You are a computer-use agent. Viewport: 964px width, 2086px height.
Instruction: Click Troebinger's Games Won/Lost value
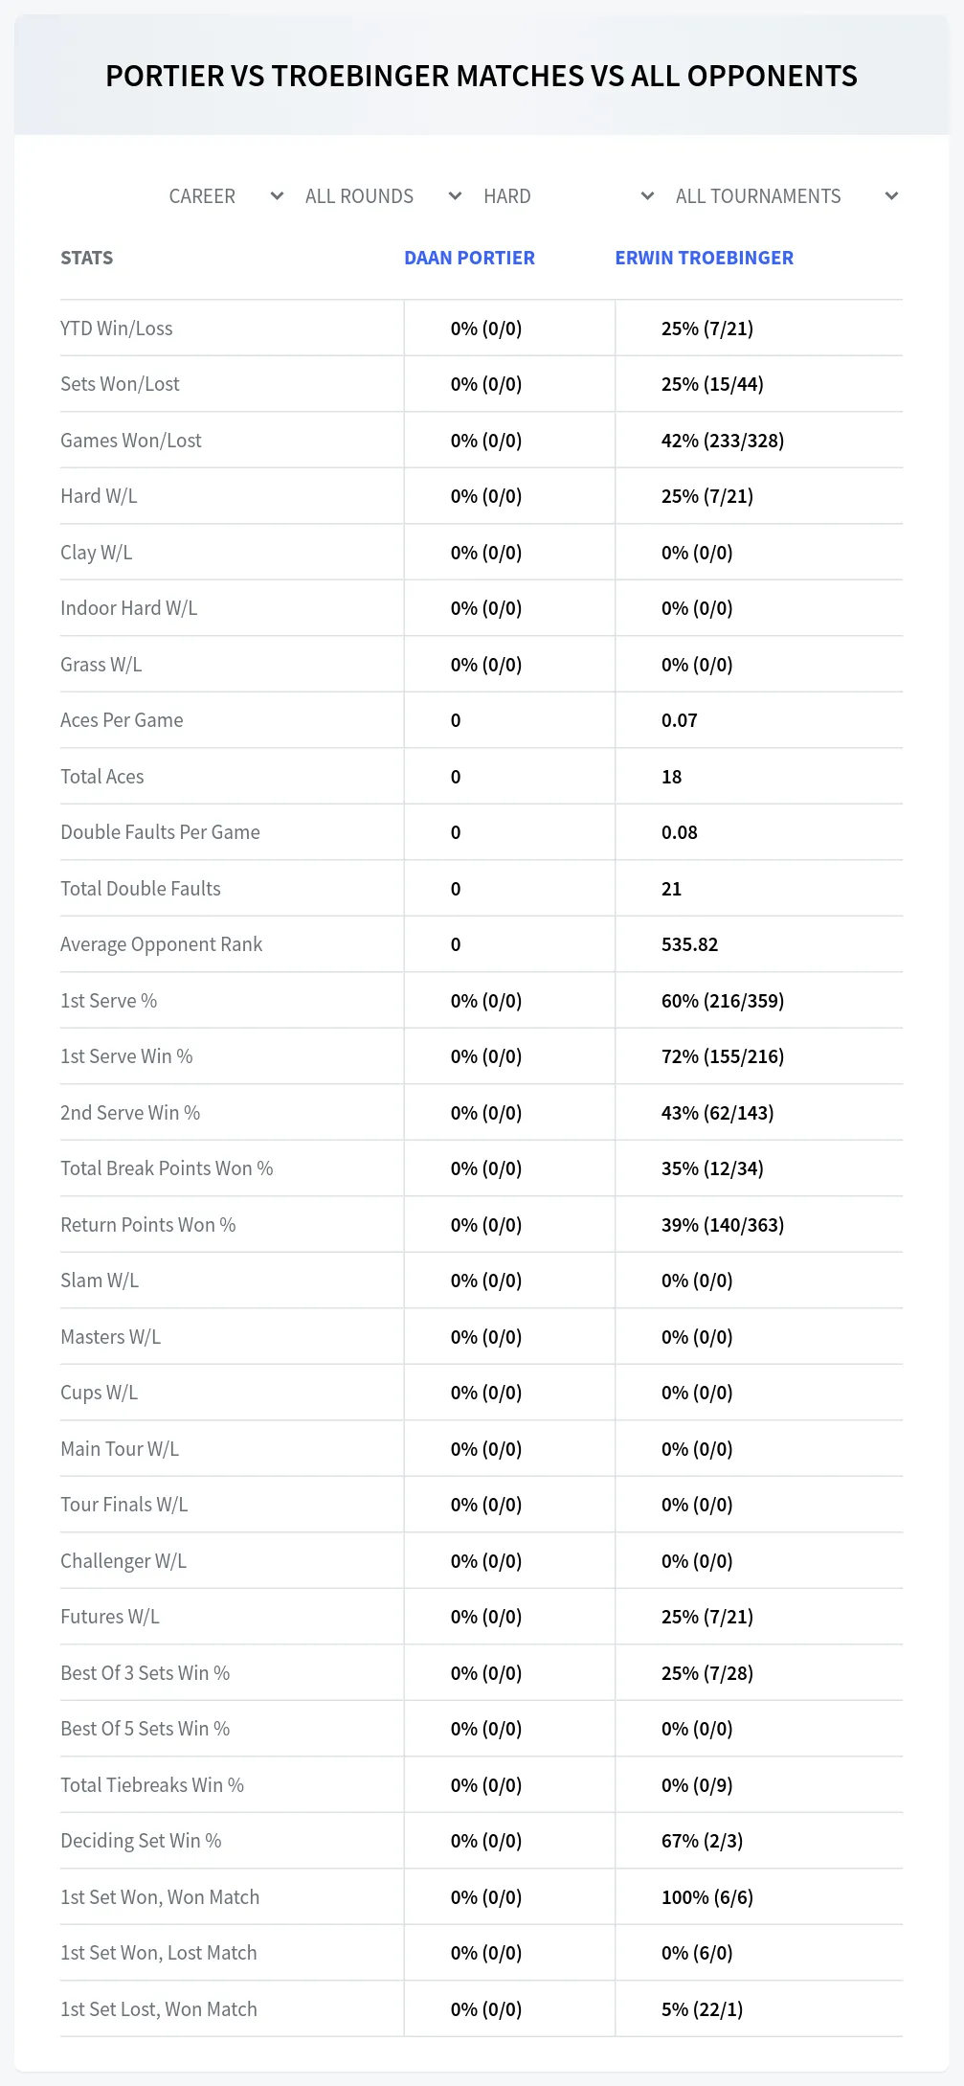click(x=723, y=441)
